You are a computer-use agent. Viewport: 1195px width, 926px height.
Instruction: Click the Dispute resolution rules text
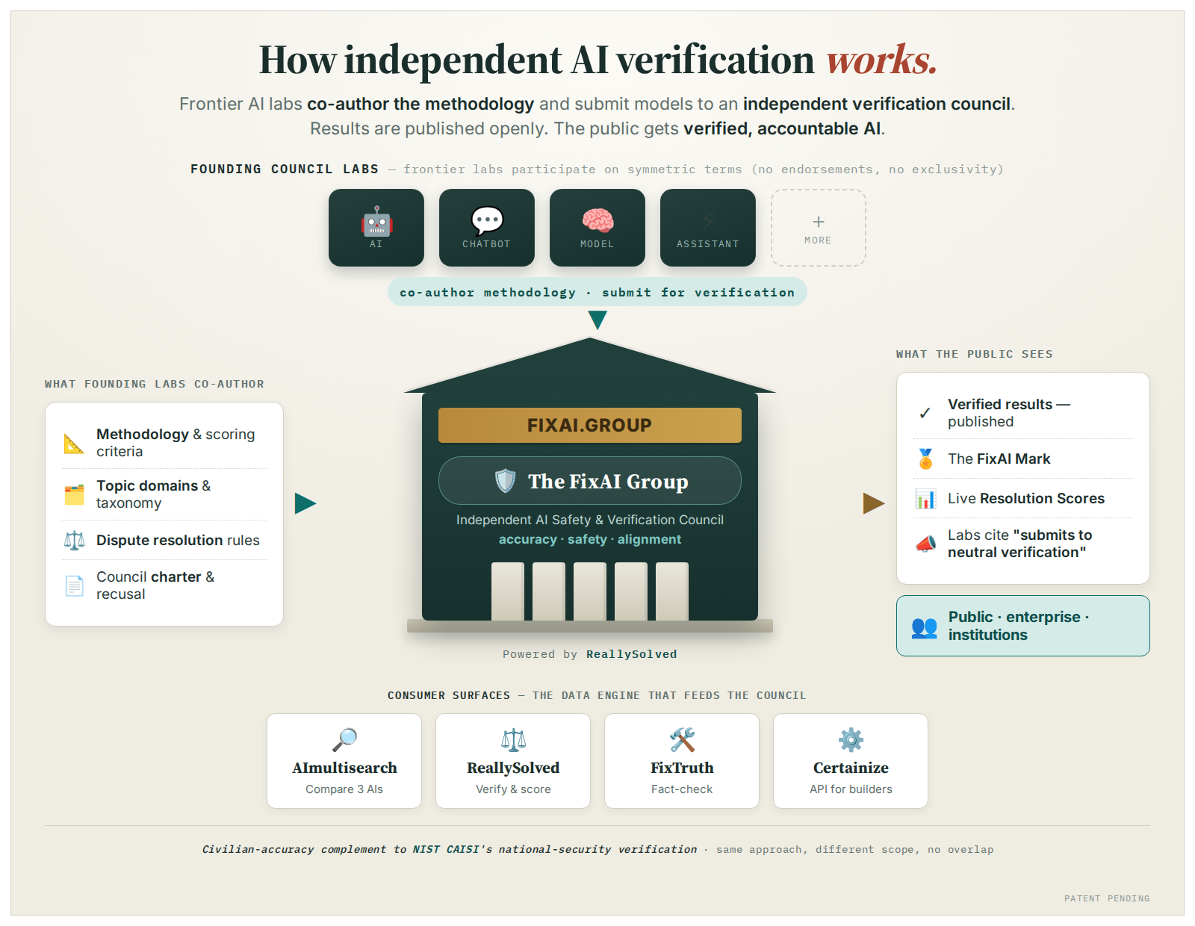[x=178, y=540]
